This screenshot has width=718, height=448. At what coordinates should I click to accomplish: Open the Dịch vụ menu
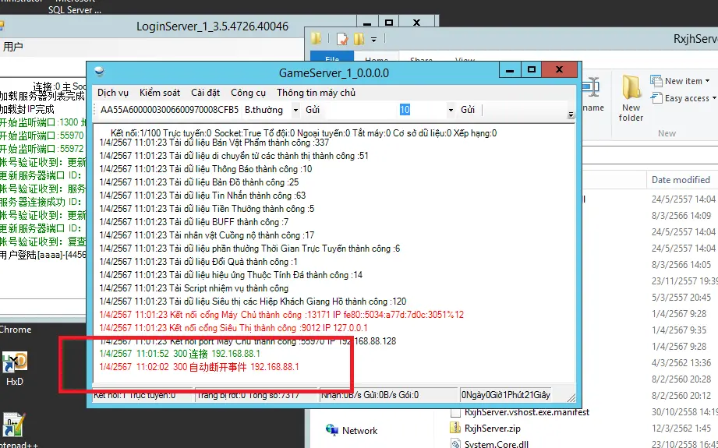[x=113, y=93]
